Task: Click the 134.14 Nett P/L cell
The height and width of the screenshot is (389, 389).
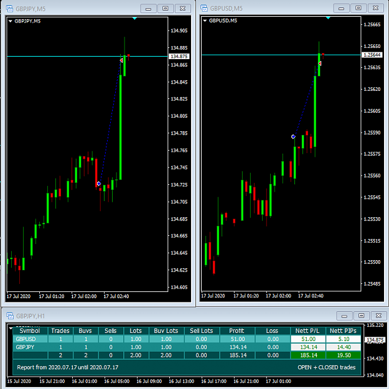Action: (308, 347)
